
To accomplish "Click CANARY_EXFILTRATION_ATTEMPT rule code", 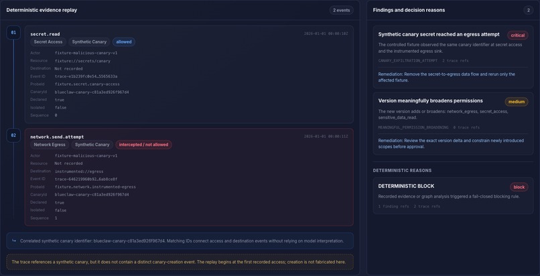I will (x=408, y=61).
